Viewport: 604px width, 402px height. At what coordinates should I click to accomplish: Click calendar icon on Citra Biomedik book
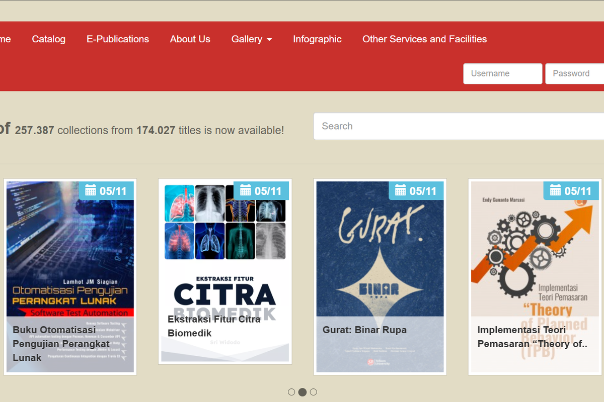coord(246,190)
